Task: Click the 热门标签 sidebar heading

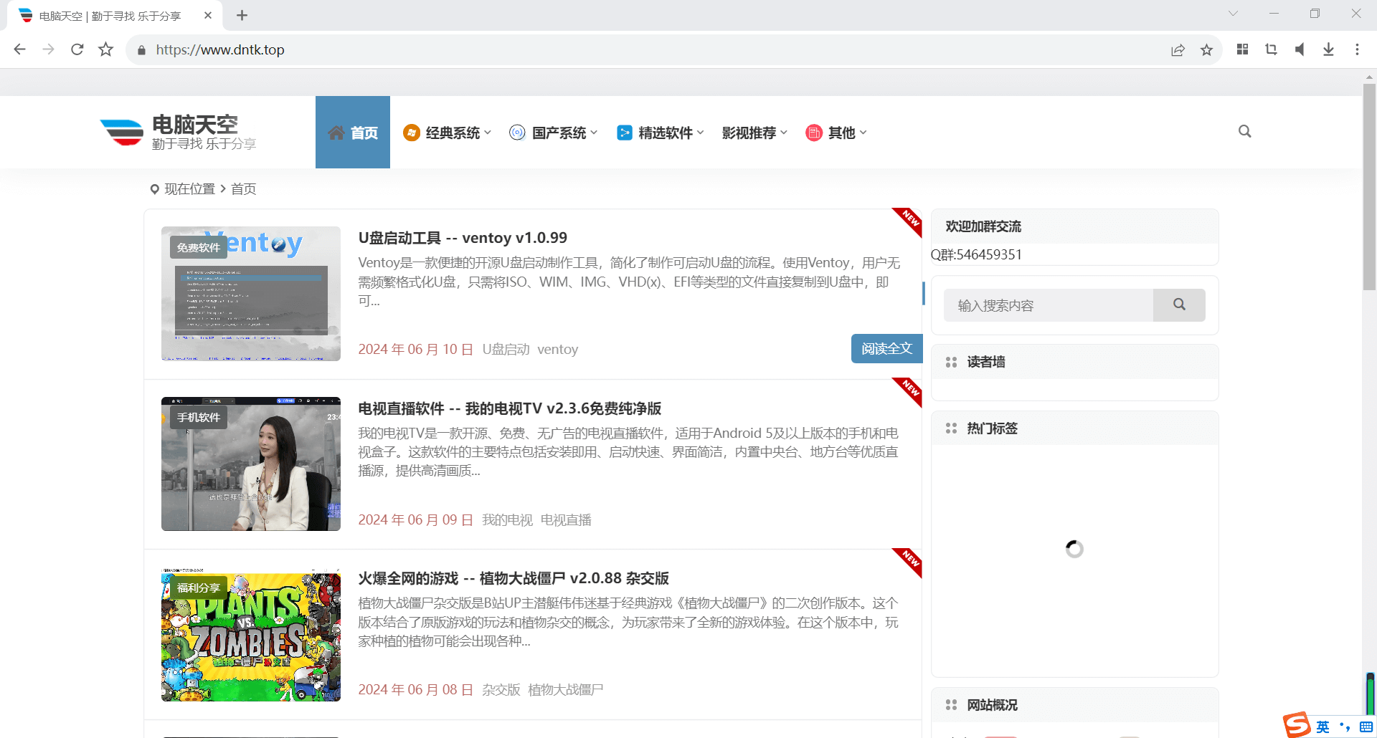Action: coord(992,428)
